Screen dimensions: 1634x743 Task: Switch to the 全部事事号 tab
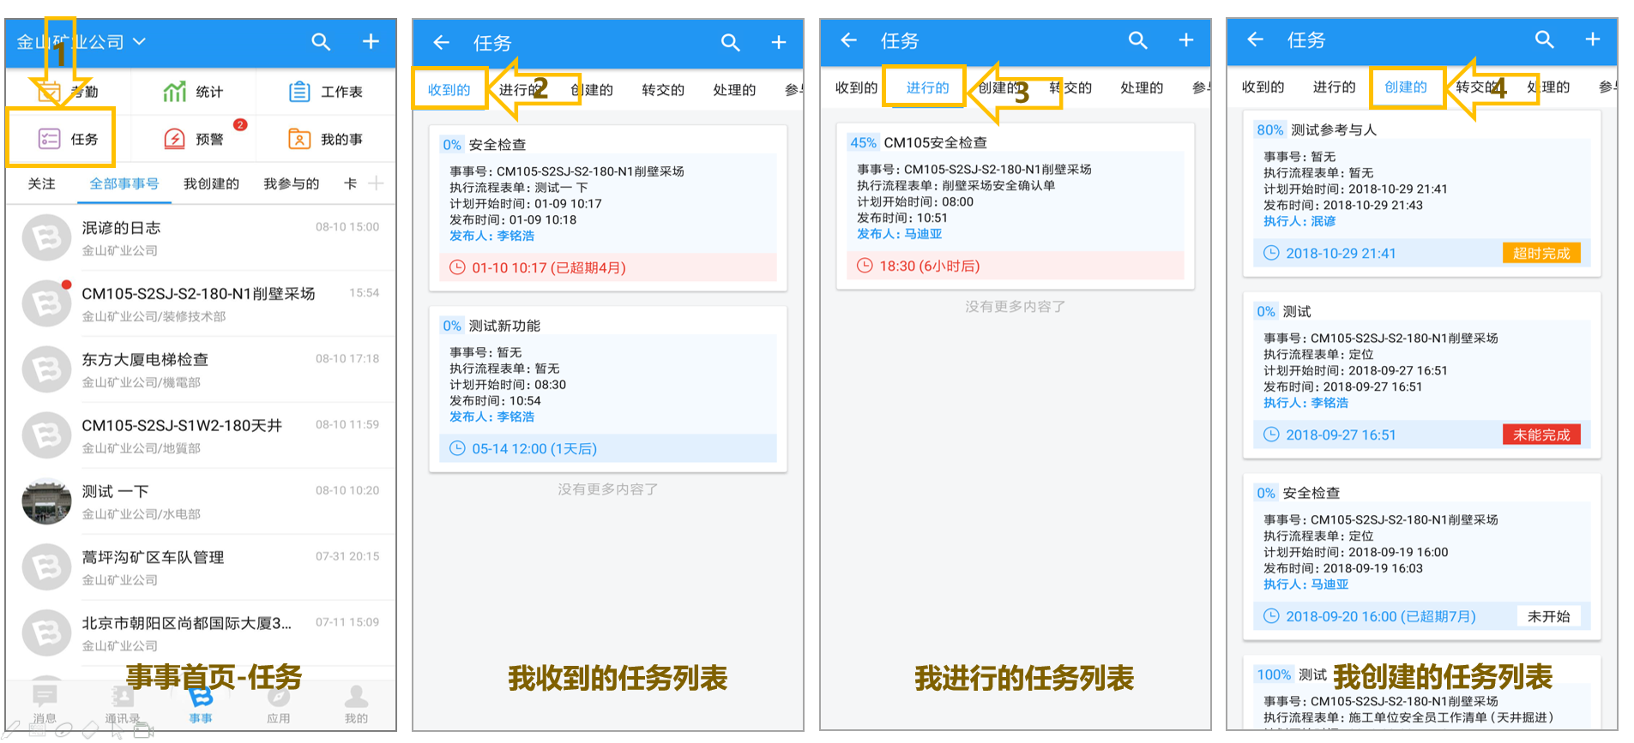tap(124, 183)
